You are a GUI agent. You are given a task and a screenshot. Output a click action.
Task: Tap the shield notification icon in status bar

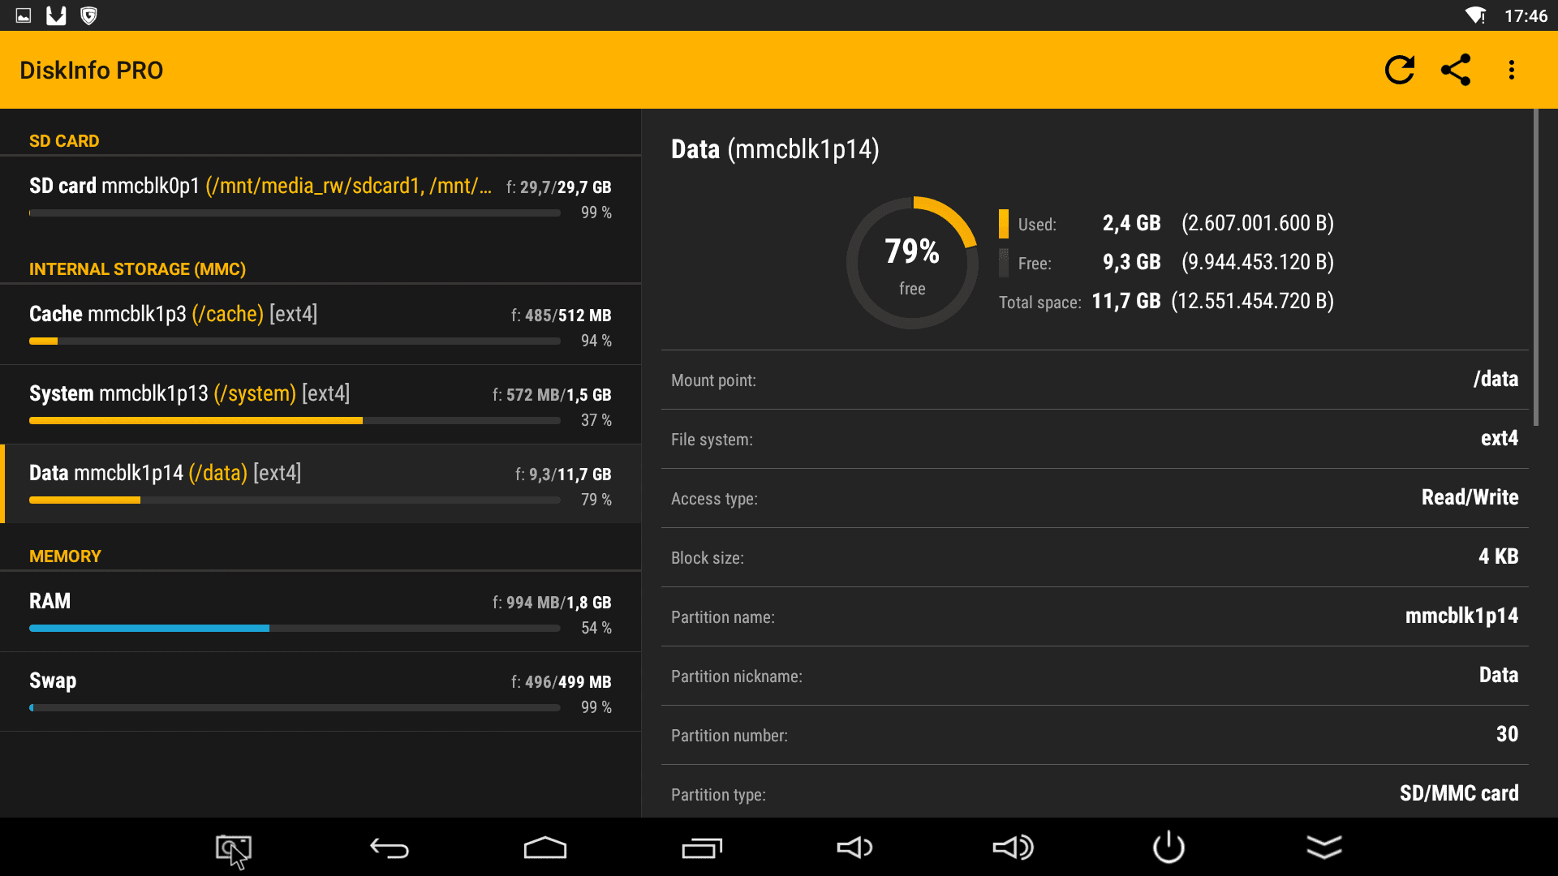tap(88, 15)
